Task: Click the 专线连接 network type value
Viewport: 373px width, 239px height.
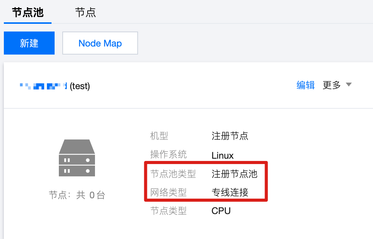Action: [230, 192]
